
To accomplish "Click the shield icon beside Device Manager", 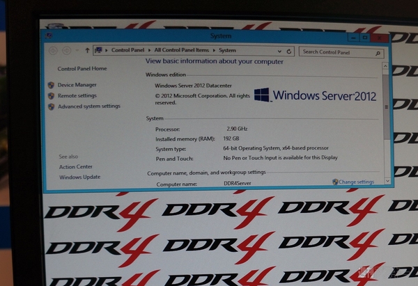I will click(51, 85).
